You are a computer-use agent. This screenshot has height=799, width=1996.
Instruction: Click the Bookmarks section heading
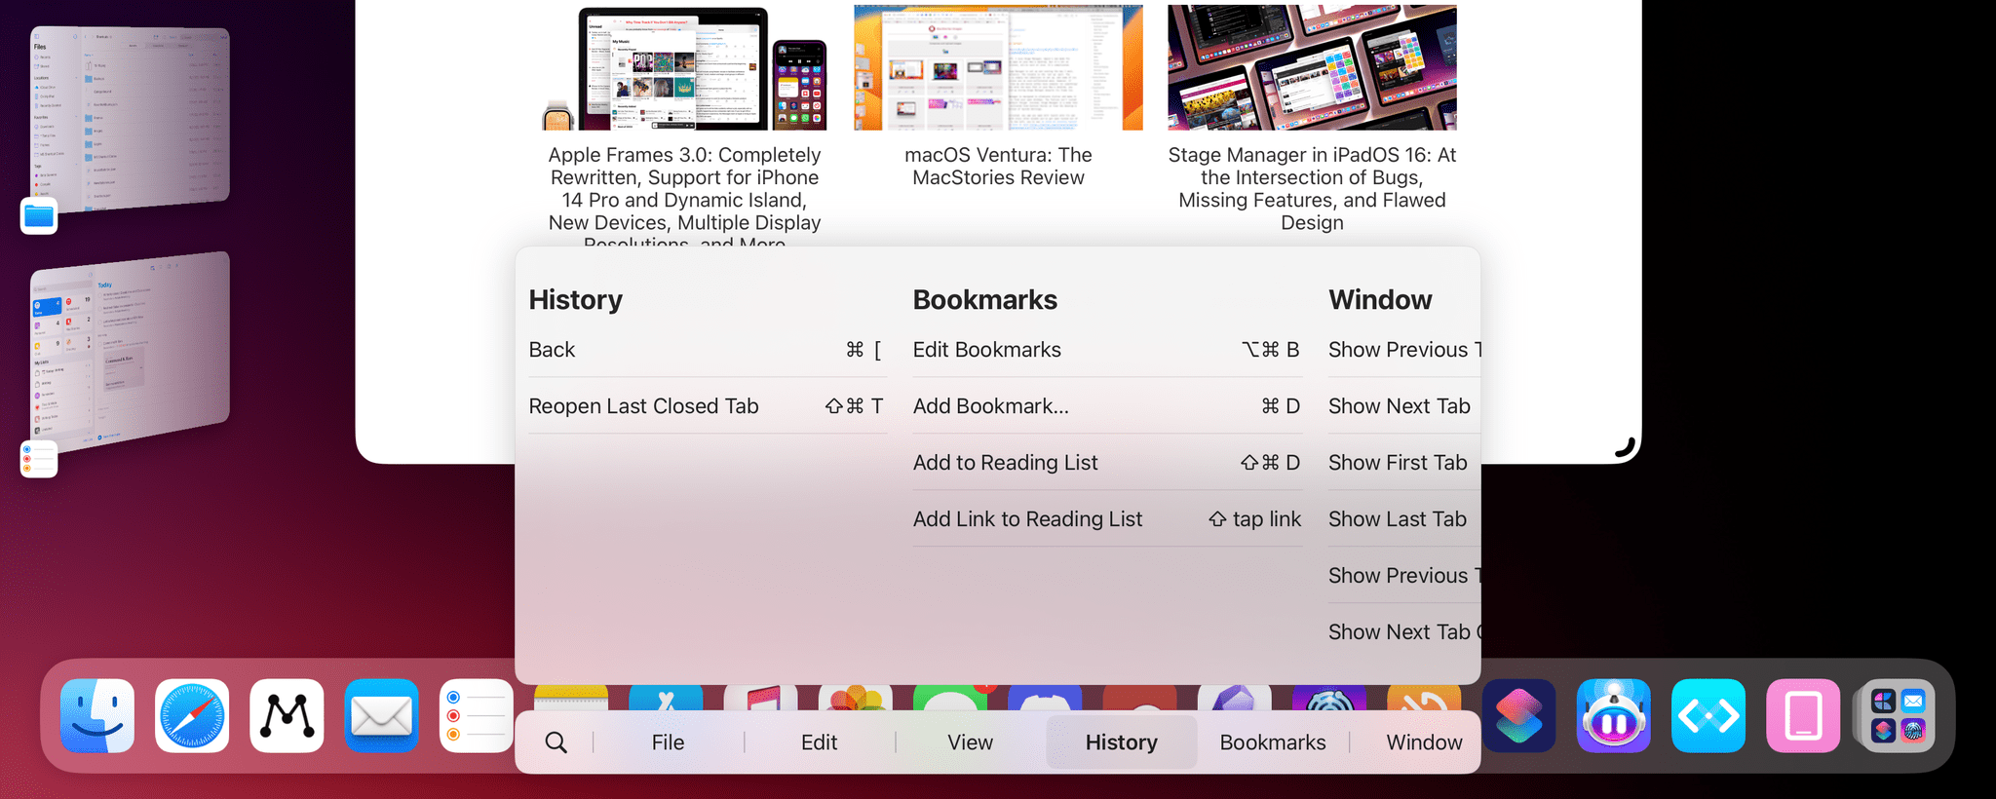pyautogui.click(x=984, y=300)
